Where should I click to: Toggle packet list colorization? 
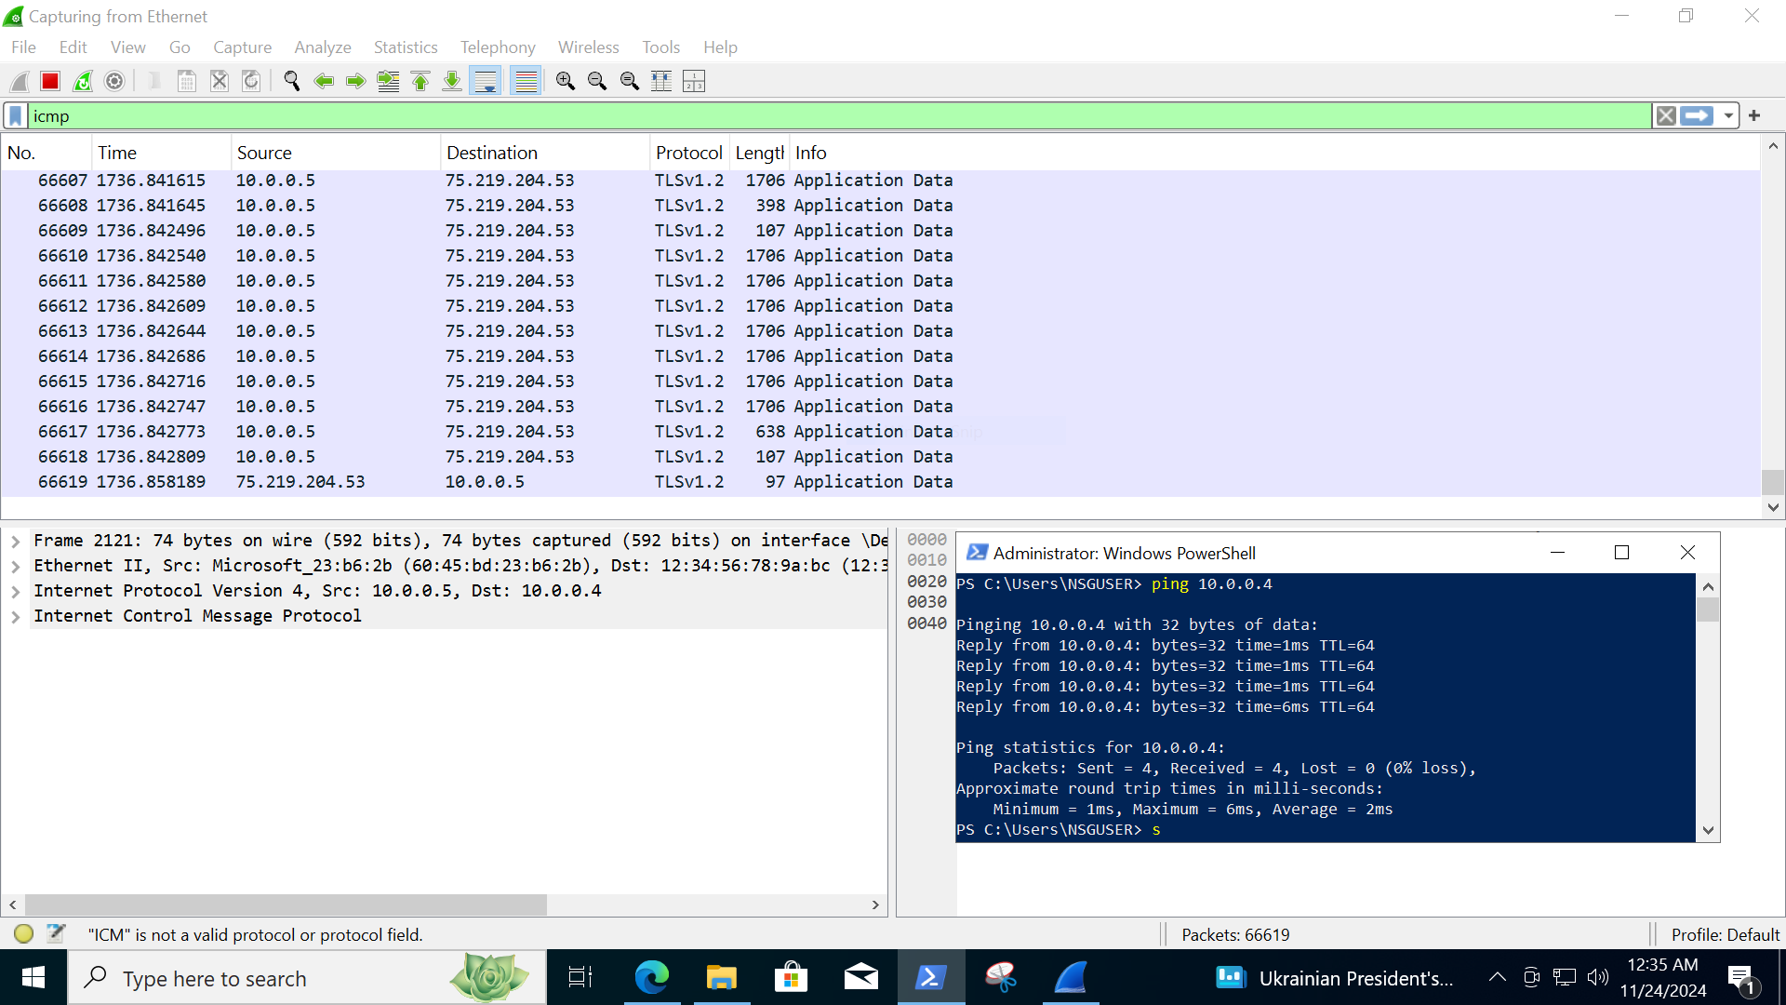pyautogui.click(x=526, y=82)
